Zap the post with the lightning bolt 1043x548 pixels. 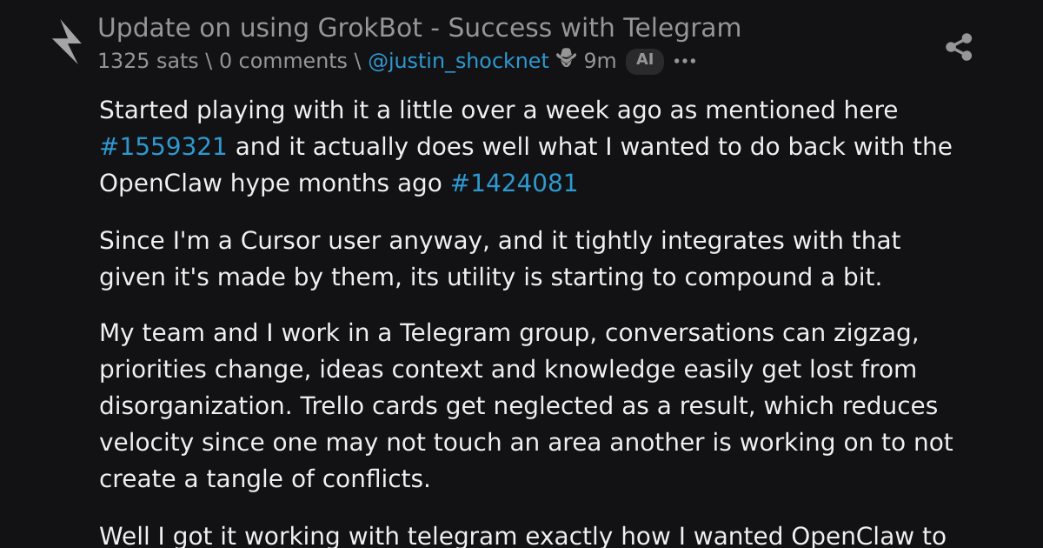pos(67,42)
